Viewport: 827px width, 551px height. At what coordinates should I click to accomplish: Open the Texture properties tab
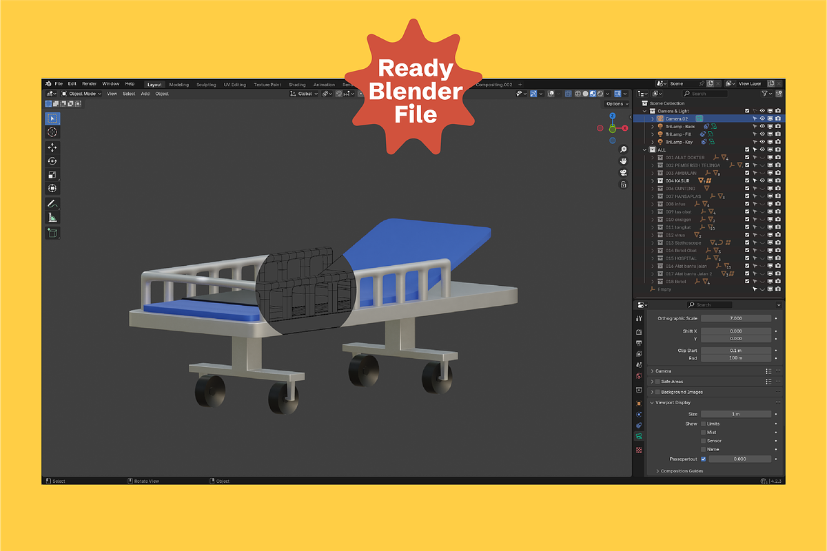coord(640,450)
